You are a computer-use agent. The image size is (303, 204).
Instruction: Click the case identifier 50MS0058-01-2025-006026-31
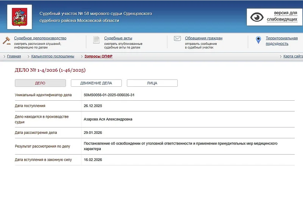coord(109,95)
